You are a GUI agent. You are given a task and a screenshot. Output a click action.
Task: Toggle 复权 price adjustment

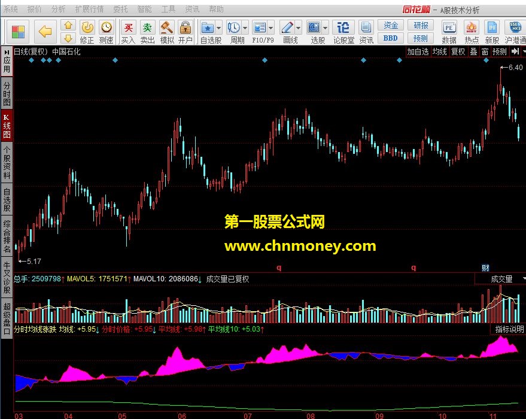(x=458, y=51)
